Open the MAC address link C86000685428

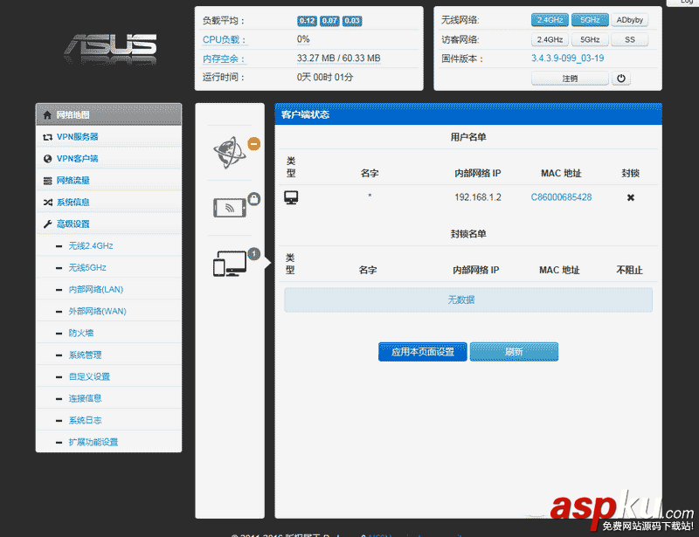click(562, 197)
